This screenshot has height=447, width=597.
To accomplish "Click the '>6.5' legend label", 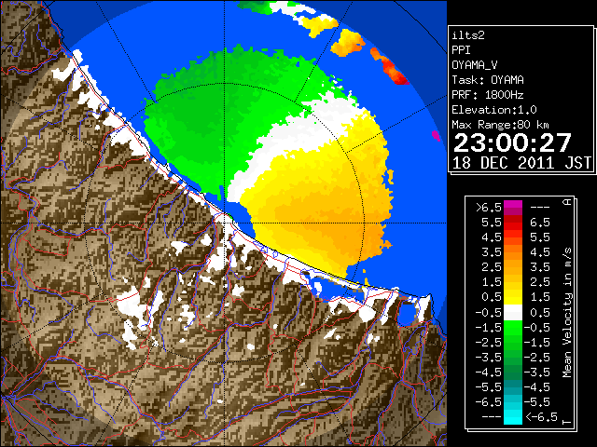I will tap(489, 208).
